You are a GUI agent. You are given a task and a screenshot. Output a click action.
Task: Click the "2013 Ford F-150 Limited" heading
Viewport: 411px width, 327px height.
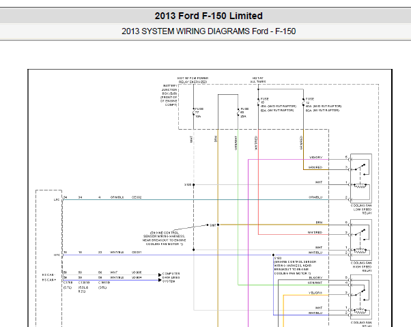click(208, 16)
